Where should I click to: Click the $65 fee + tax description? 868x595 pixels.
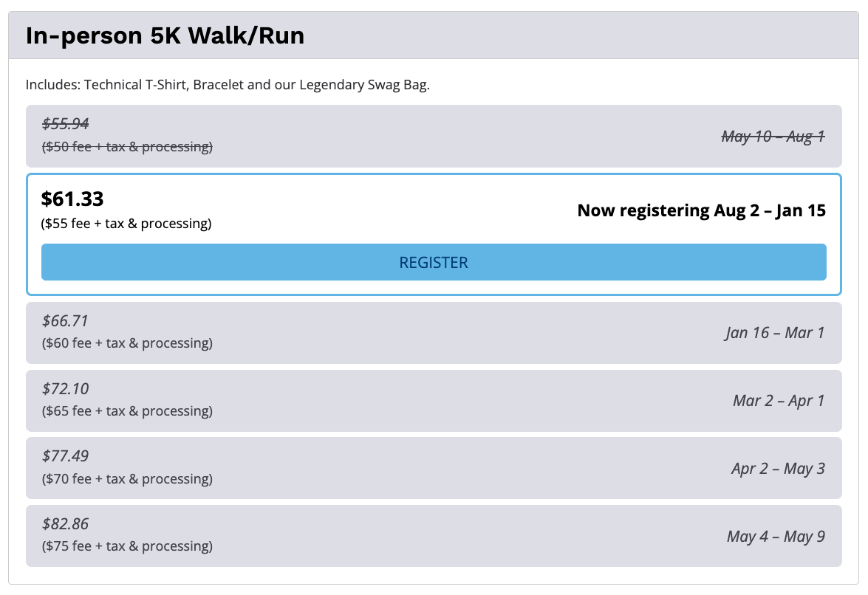pos(127,411)
